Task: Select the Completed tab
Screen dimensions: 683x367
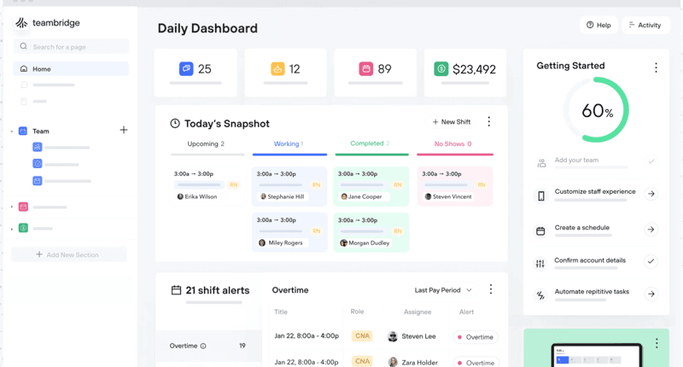Action: [x=369, y=143]
